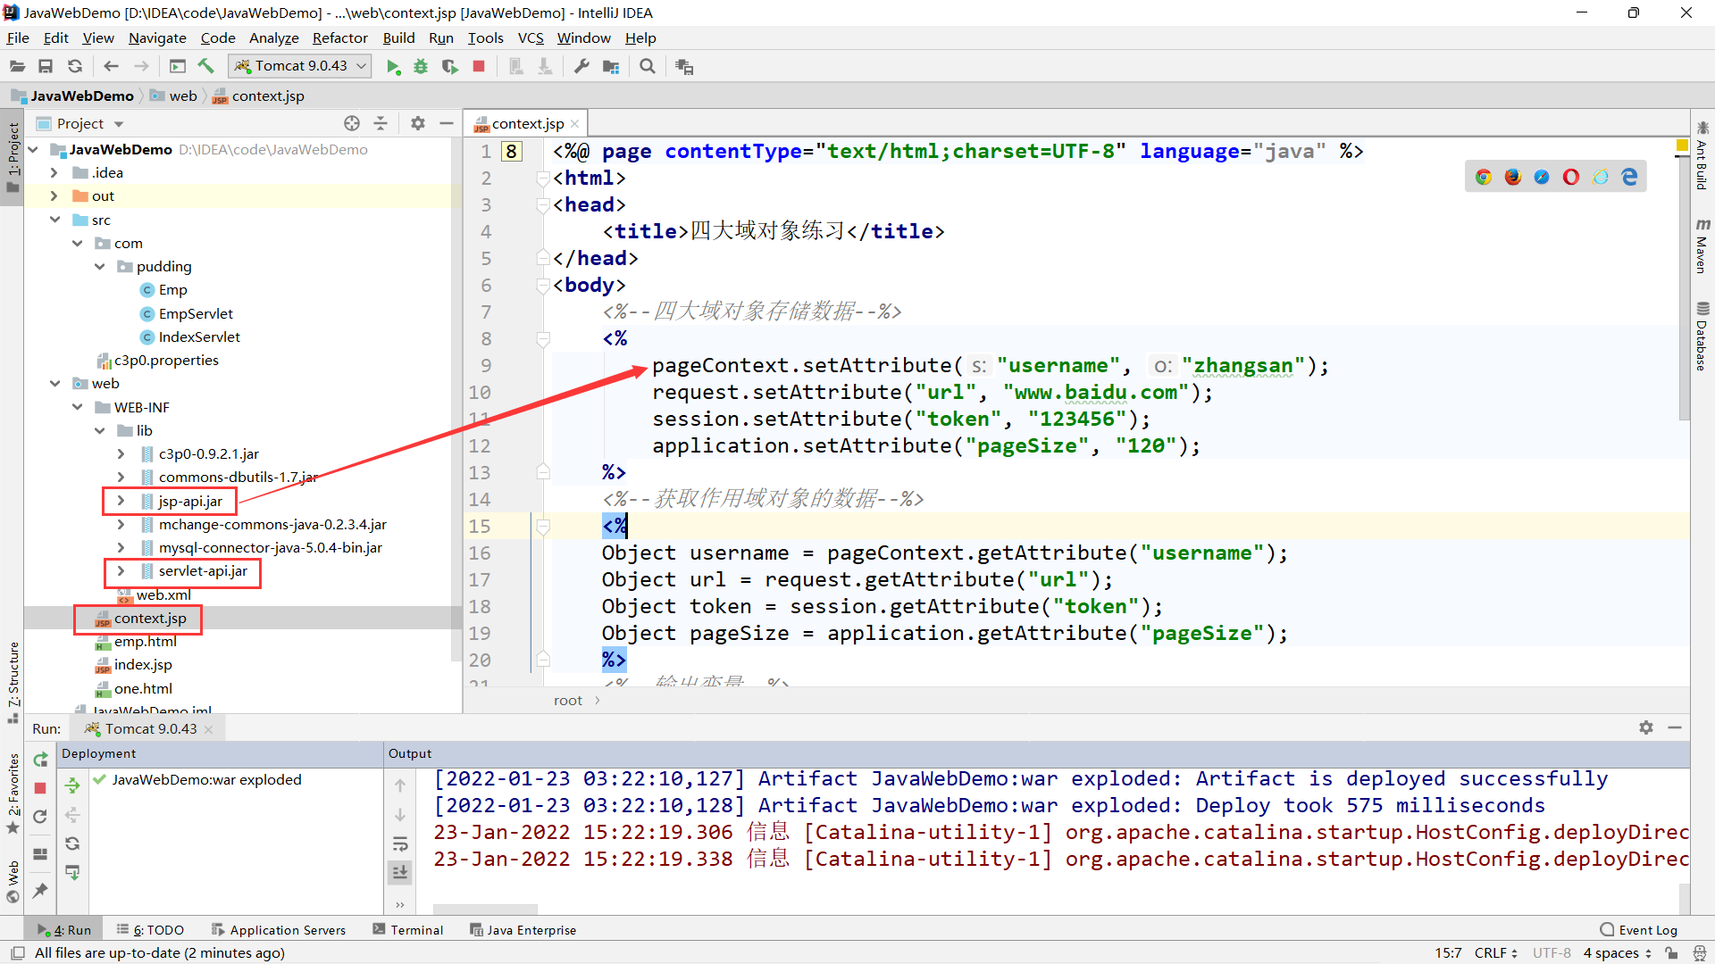Open the VCS menu

[x=531, y=37]
